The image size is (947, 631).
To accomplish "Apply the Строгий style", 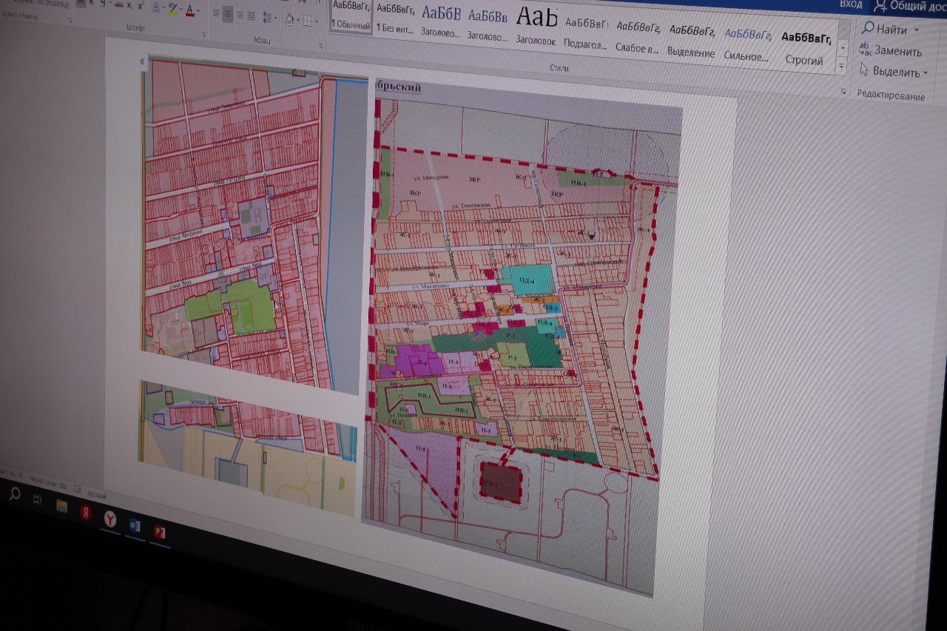I will [x=804, y=49].
